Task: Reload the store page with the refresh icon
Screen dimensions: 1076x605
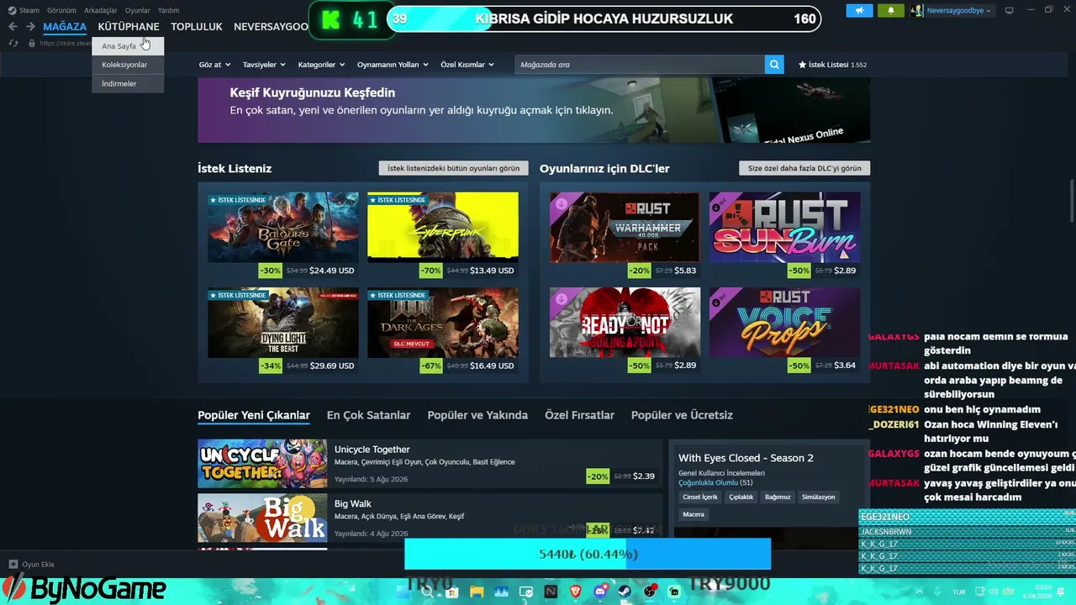Action: 13,43
